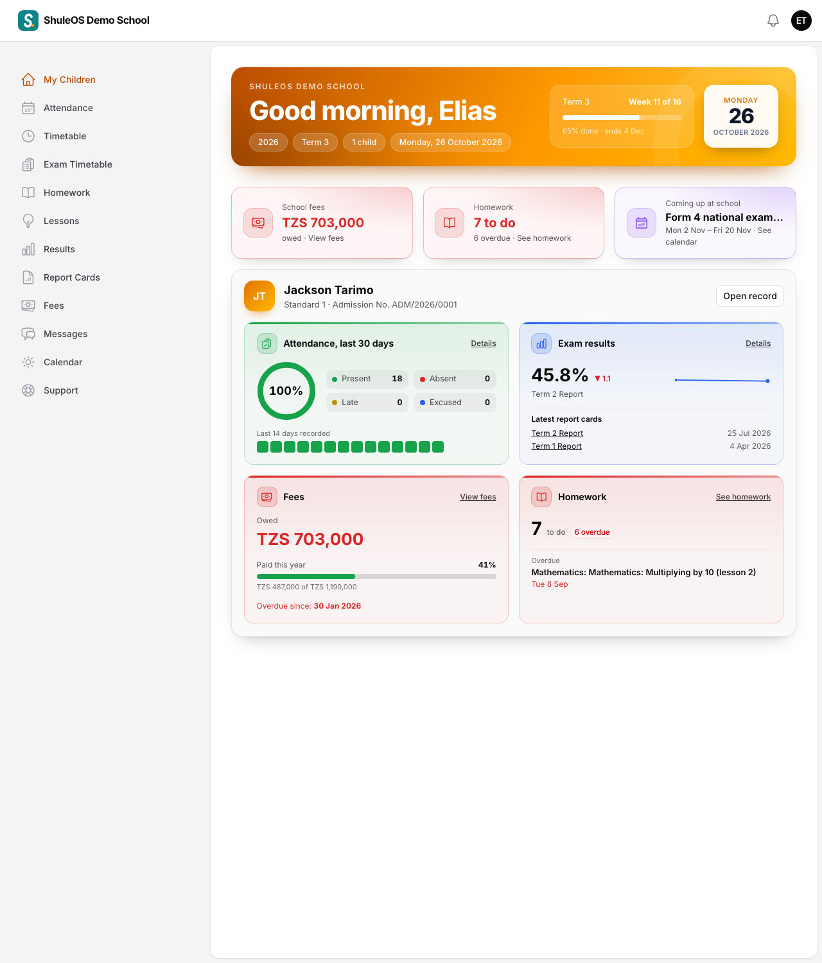The height and width of the screenshot is (963, 822).
Task: Click the Monday 26 October date tile
Action: pyautogui.click(x=741, y=116)
